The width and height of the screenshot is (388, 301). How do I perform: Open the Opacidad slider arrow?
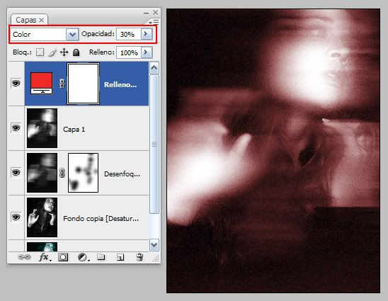tap(147, 34)
